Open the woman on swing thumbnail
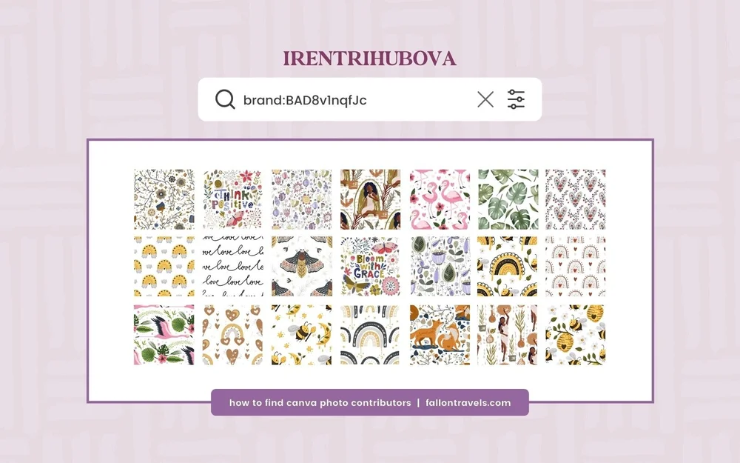The height and width of the screenshot is (463, 740). [x=371, y=199]
